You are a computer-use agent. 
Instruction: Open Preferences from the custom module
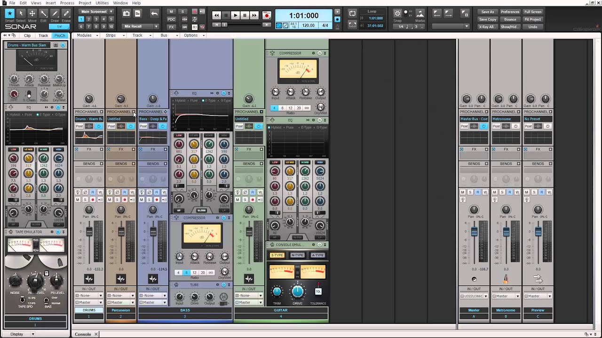[510, 12]
